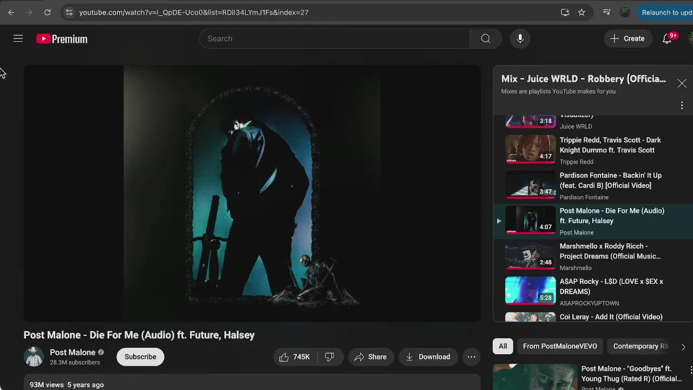Viewport: 693px width, 390px height.
Task: Click the Download button
Action: (x=428, y=356)
